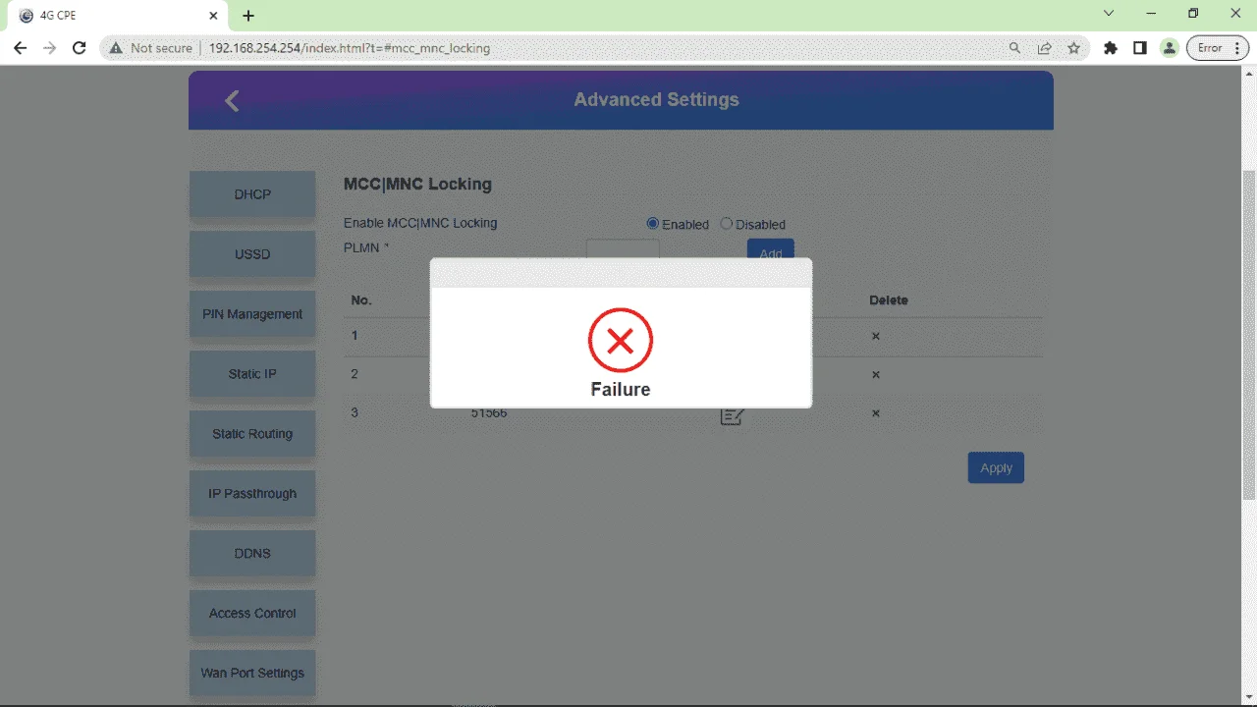The width and height of the screenshot is (1257, 707).
Task: Click the Error update button
Action: [x=1218, y=47]
